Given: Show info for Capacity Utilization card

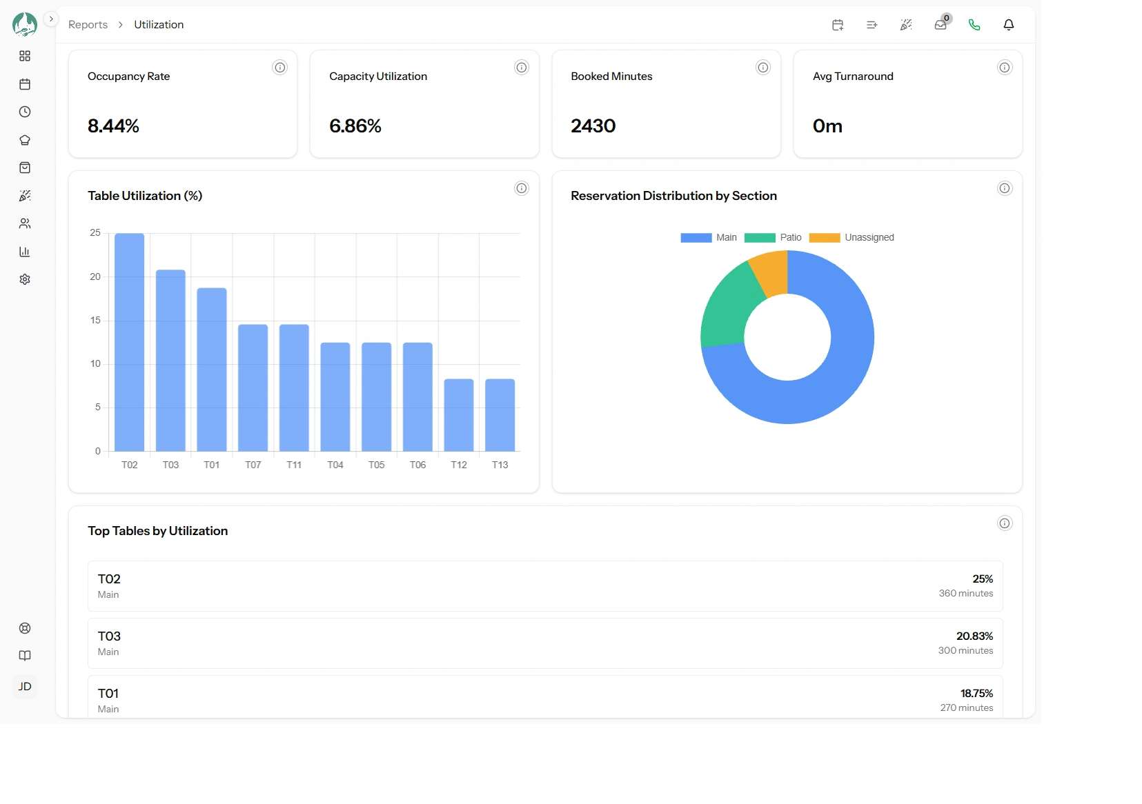Looking at the screenshot, I should [522, 68].
